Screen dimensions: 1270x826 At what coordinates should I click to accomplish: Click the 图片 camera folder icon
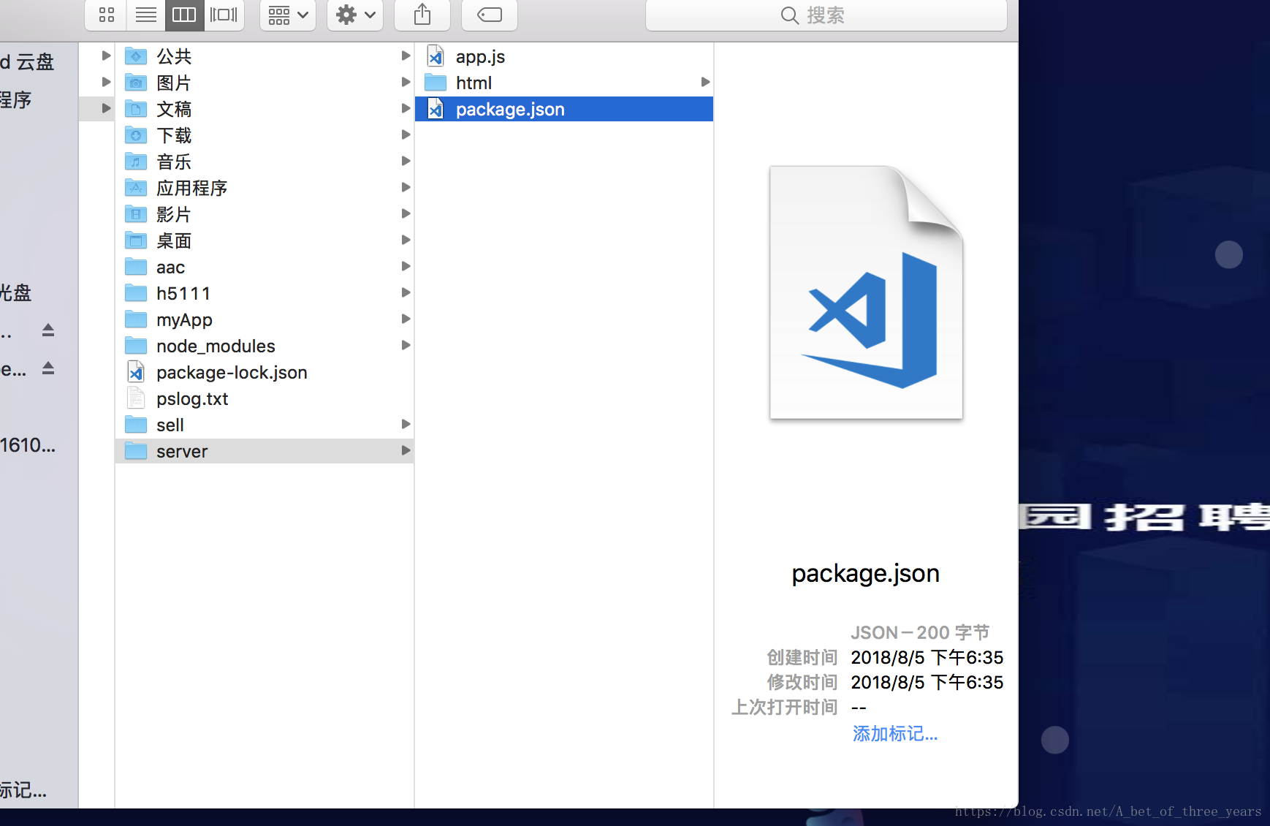[x=136, y=82]
